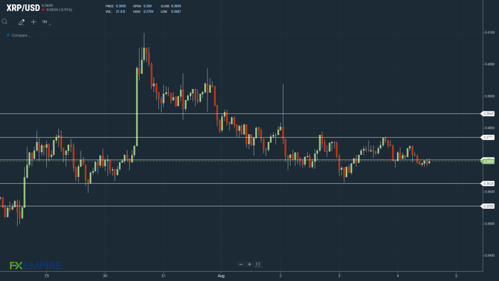This screenshot has width=499, height=281.
Task: Click the 4 date label on time axis
Action: coord(398,275)
